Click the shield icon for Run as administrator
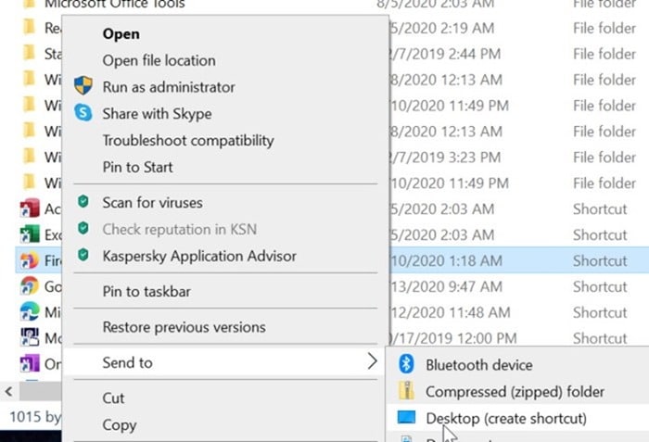This screenshot has height=442, width=649. coord(83,86)
